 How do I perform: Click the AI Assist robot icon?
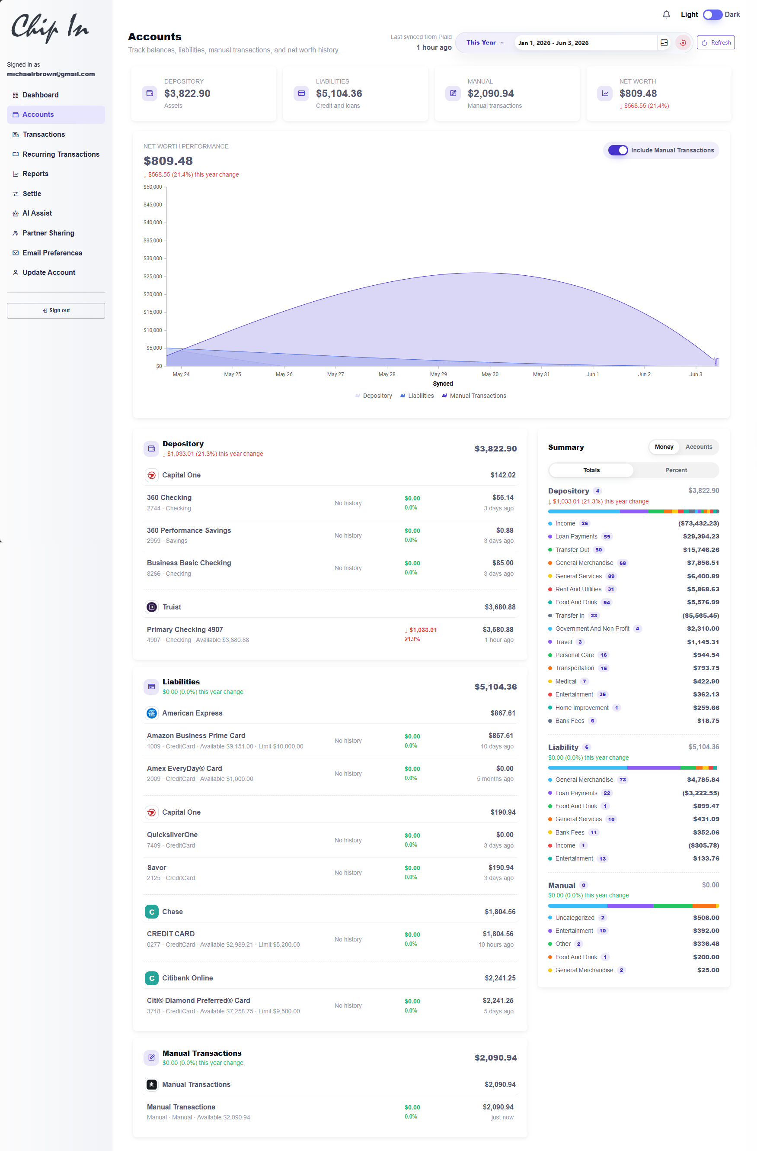pos(16,213)
